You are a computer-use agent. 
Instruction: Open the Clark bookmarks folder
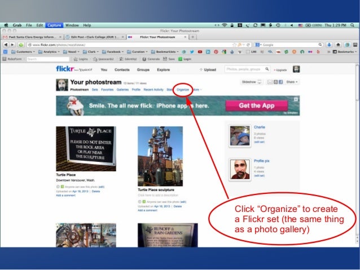pos(90,52)
